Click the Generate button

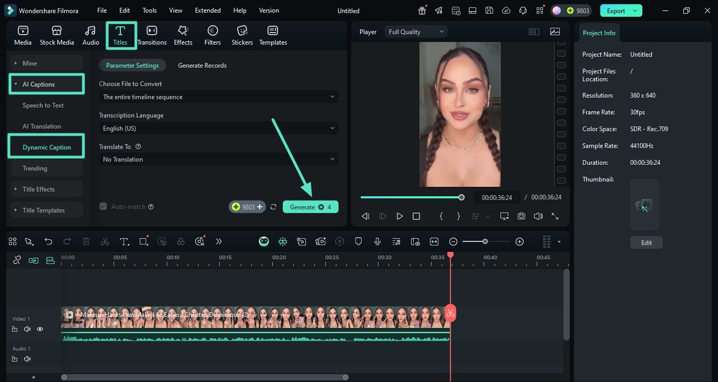point(310,207)
